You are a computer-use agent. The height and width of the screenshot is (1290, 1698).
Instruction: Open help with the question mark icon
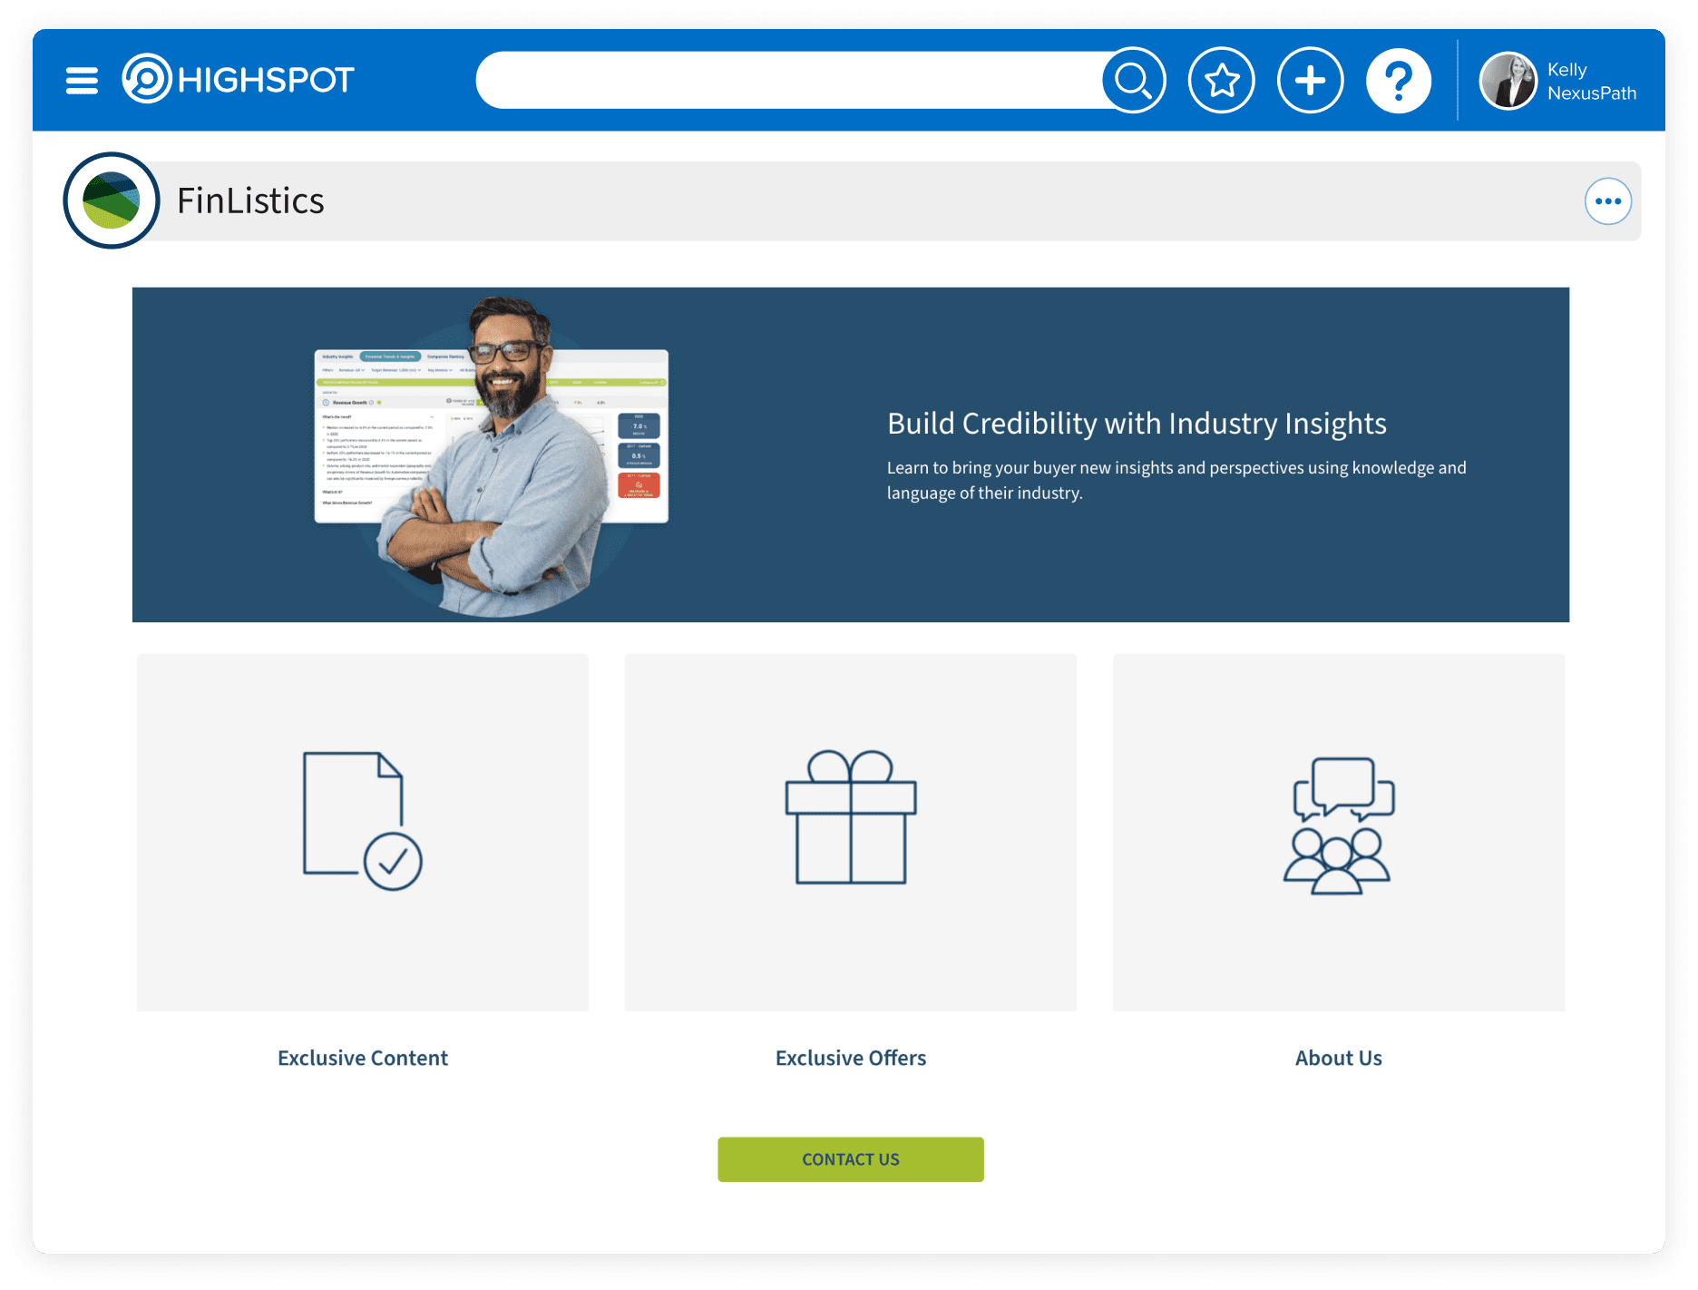point(1398,80)
